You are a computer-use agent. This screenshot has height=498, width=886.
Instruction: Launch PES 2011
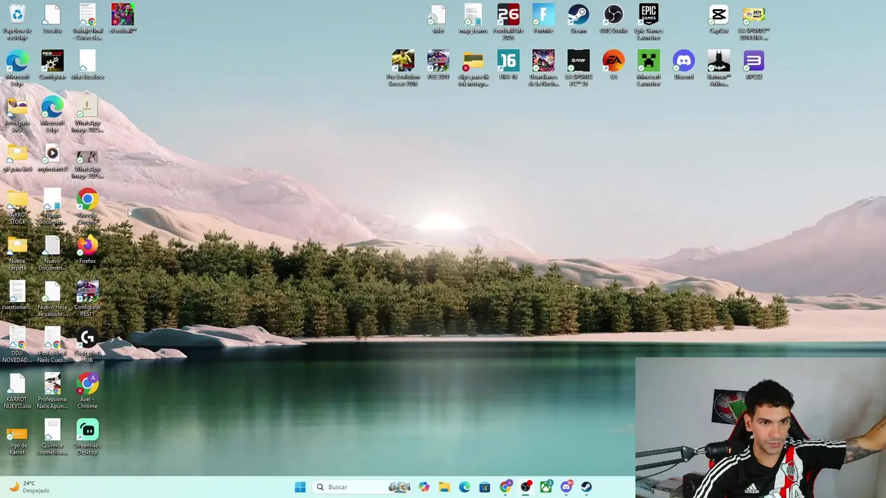pos(438,65)
